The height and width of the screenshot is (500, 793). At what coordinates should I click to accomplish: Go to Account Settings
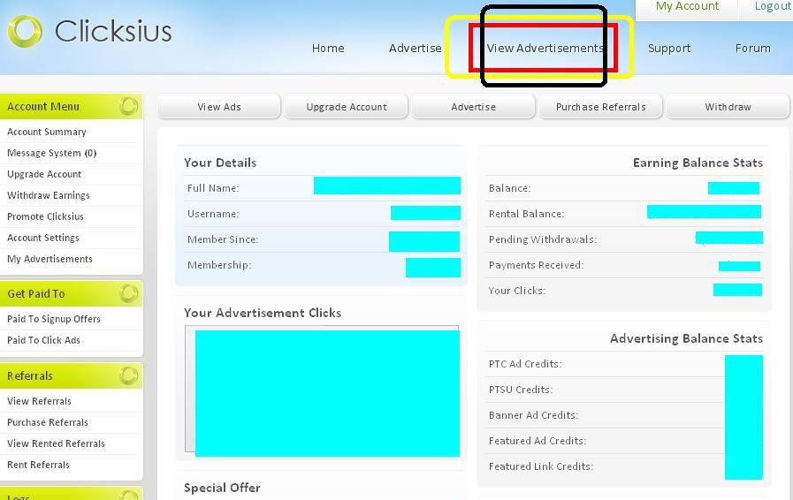pos(43,238)
